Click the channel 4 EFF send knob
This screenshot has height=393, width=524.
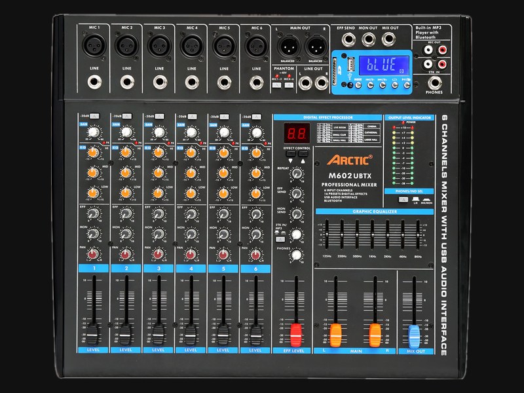[x=191, y=214]
